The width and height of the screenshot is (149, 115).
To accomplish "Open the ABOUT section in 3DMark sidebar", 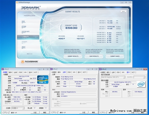I will 24,47.
